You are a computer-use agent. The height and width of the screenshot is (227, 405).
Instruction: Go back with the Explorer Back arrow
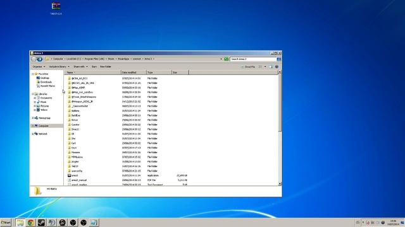pyautogui.click(x=34, y=59)
